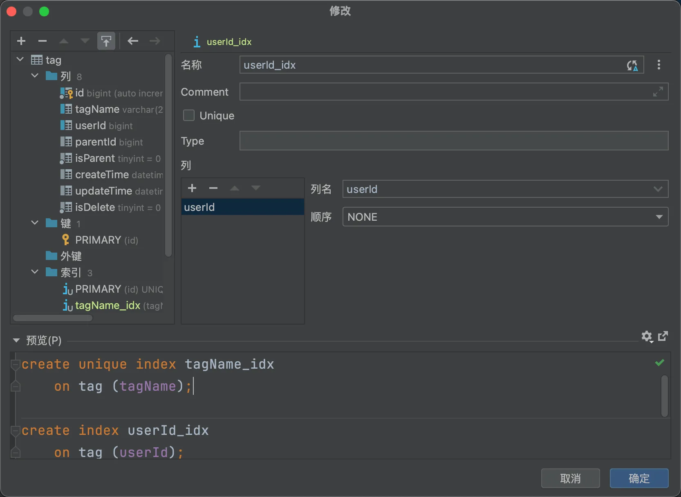Move index column down
This screenshot has width=681, height=497.
256,188
